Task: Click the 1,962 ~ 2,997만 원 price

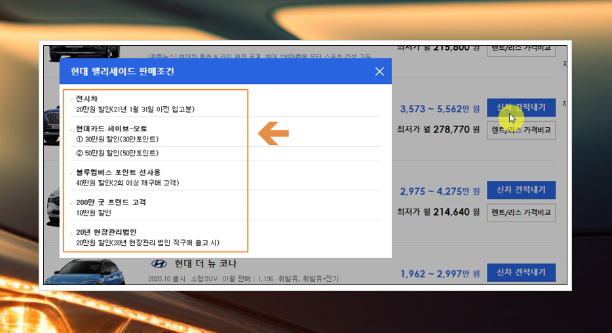Action: tap(440, 273)
